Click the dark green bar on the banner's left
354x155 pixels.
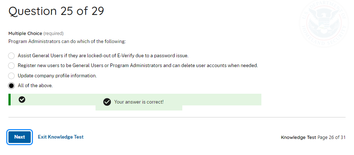10,100
